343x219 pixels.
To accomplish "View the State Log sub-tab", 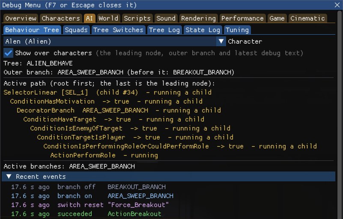I will 203,30.
